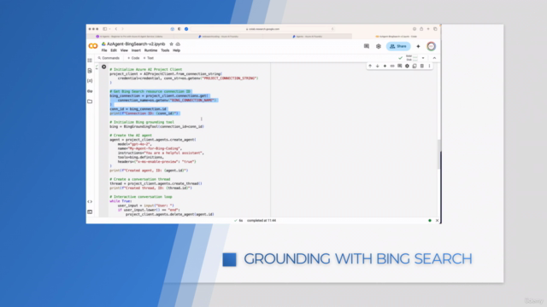Copy link to cell icon
This screenshot has height=307, width=547.
(x=392, y=66)
